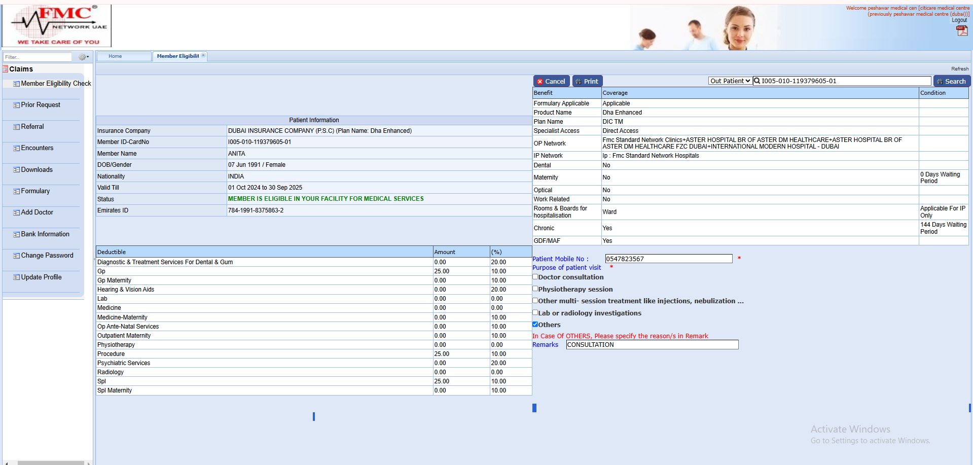Screen dimensions: 973x465
Task: Click the Add Doctor sidebar icon
Action: click(x=17, y=213)
